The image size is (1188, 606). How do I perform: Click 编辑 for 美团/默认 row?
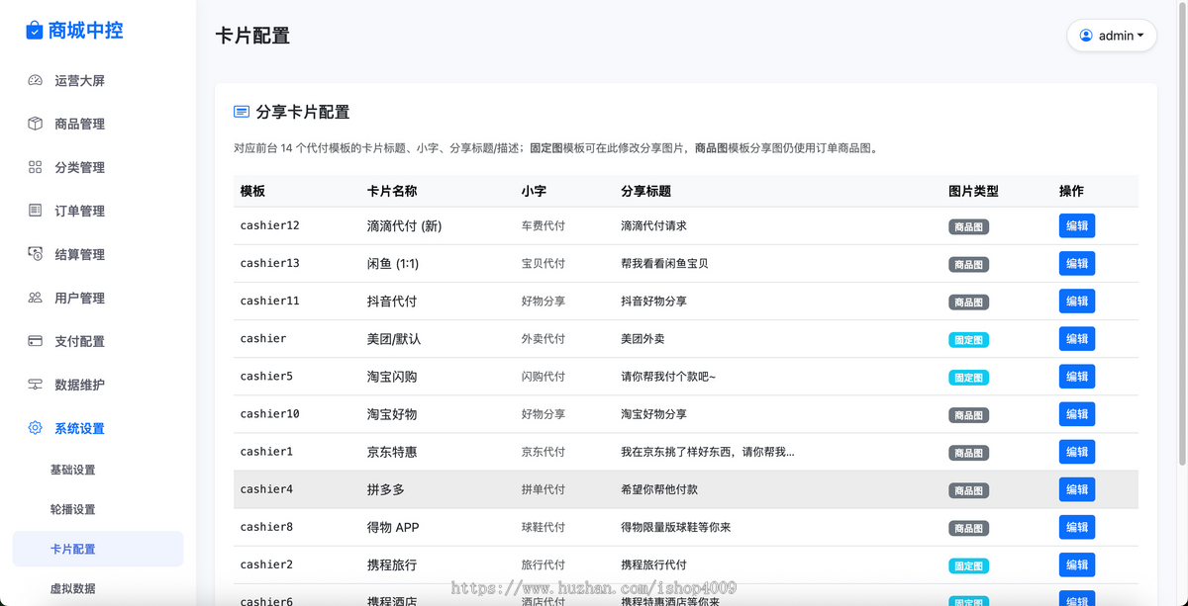pyautogui.click(x=1077, y=339)
